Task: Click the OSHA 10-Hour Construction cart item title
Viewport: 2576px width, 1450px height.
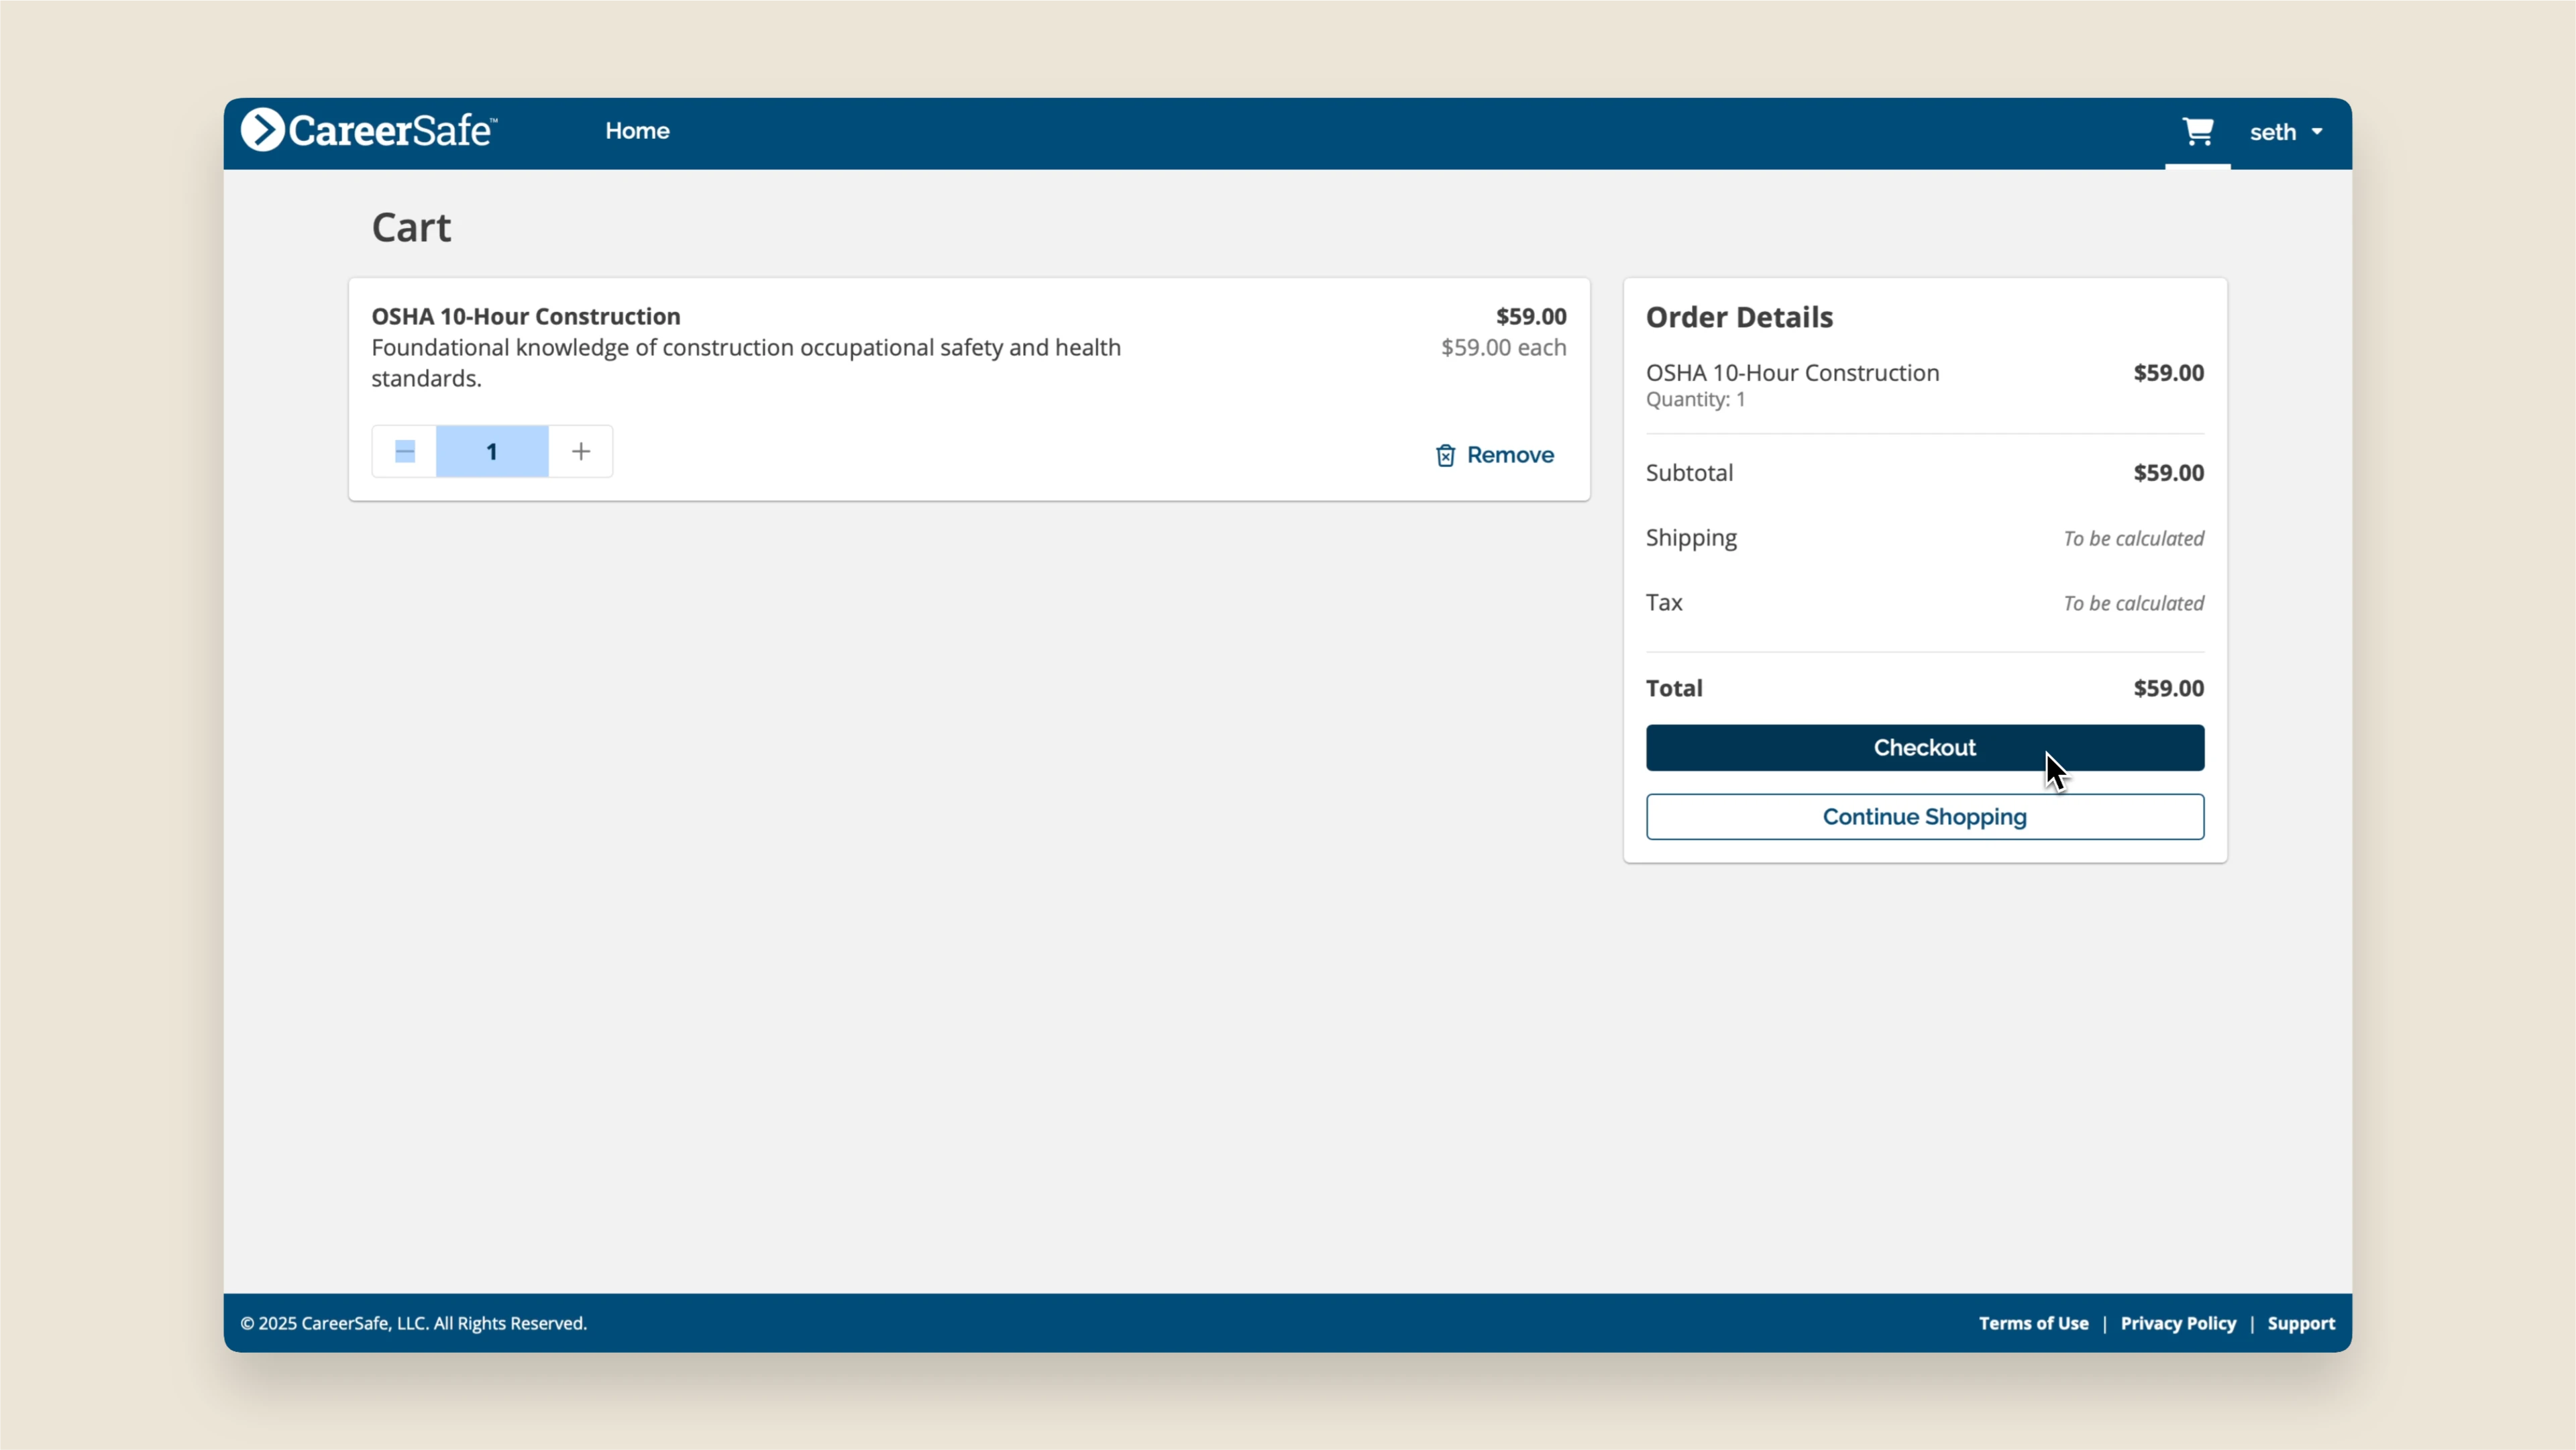Action: point(526,316)
